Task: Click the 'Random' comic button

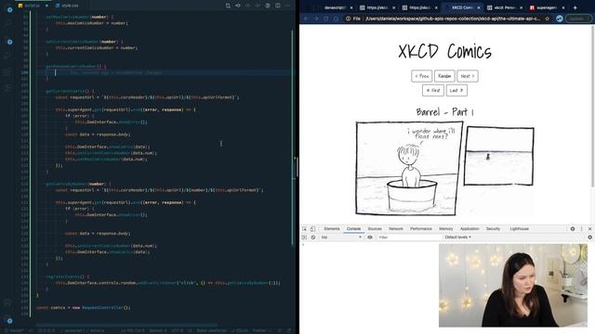Action: click(444, 76)
